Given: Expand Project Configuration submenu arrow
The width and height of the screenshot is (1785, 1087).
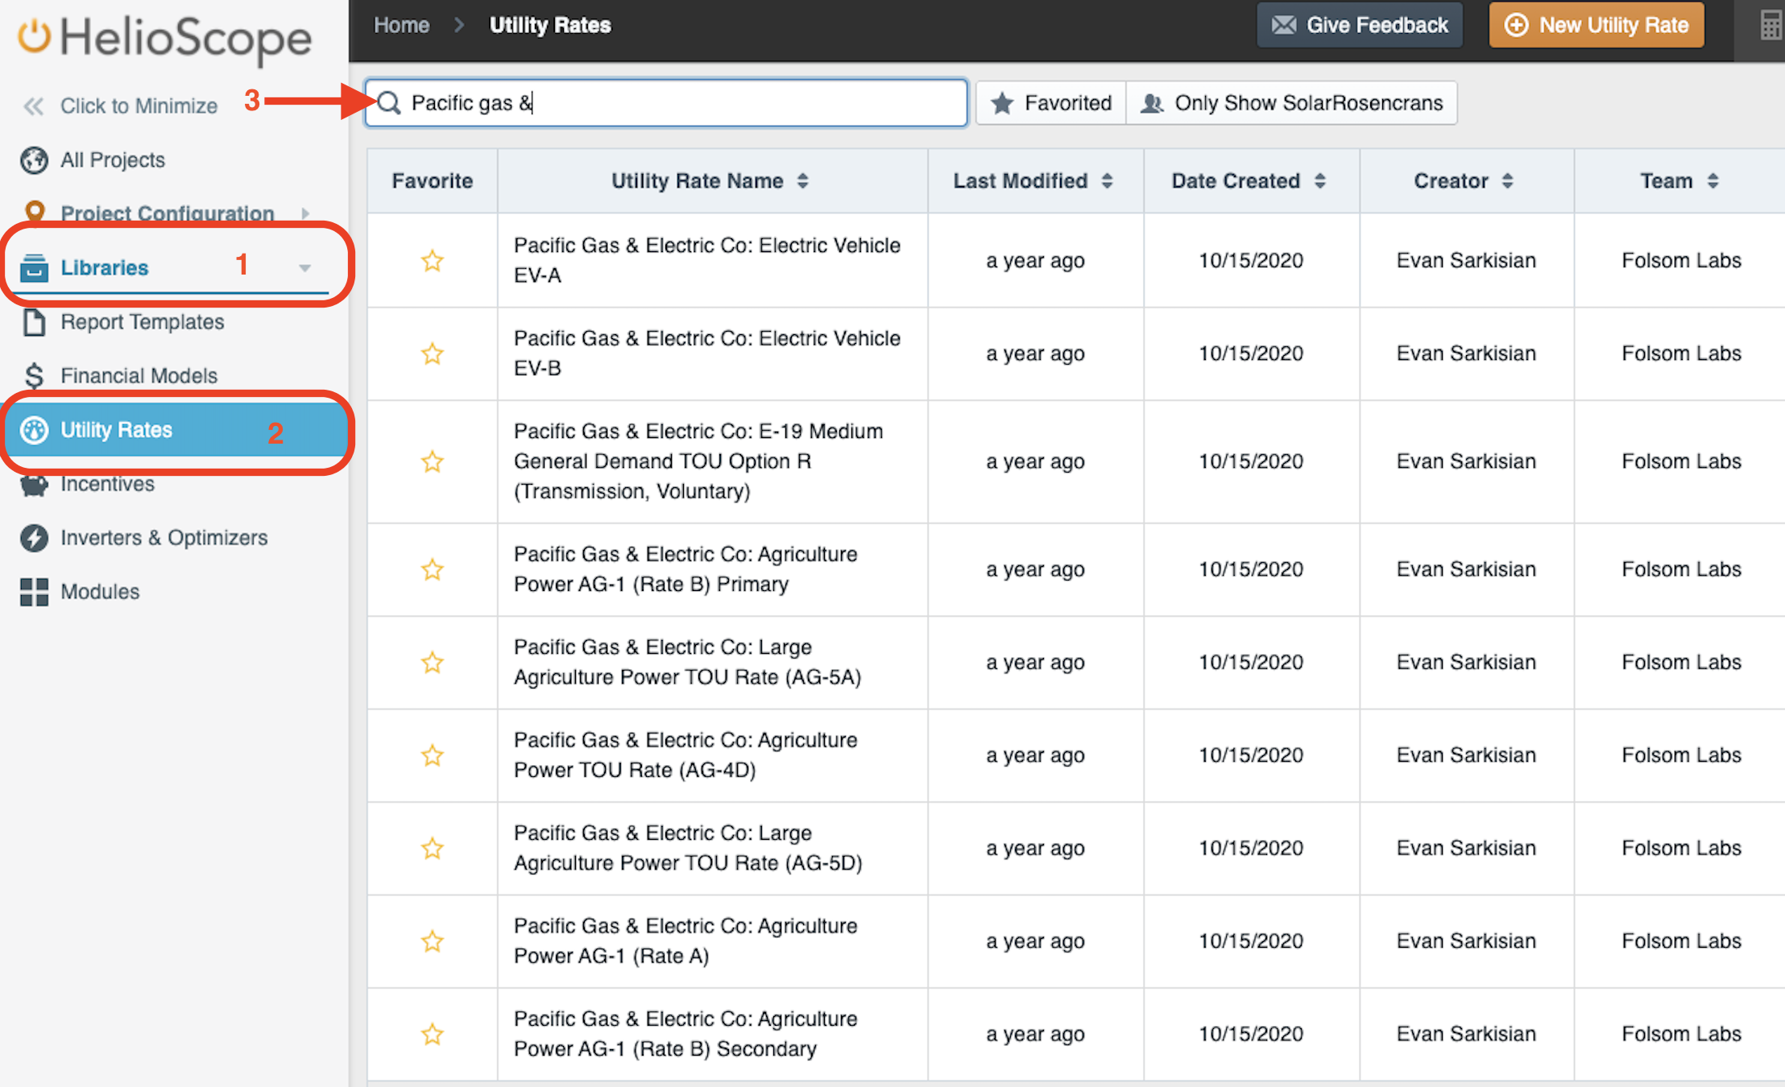Looking at the screenshot, I should (305, 213).
